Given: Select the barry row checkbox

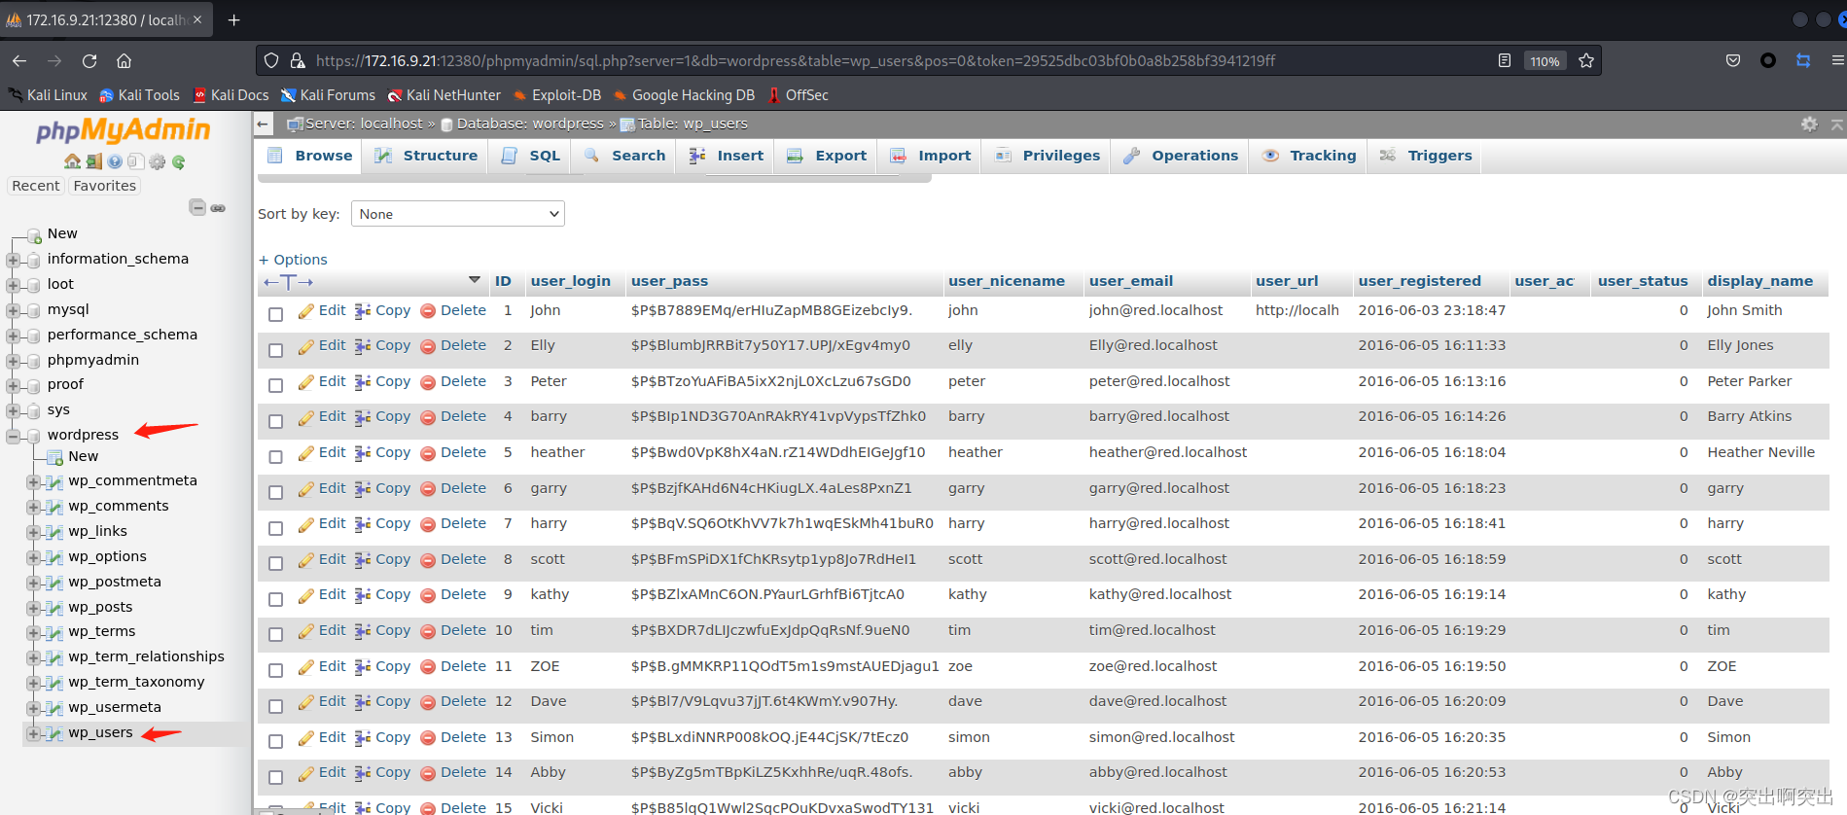Looking at the screenshot, I should (276, 421).
